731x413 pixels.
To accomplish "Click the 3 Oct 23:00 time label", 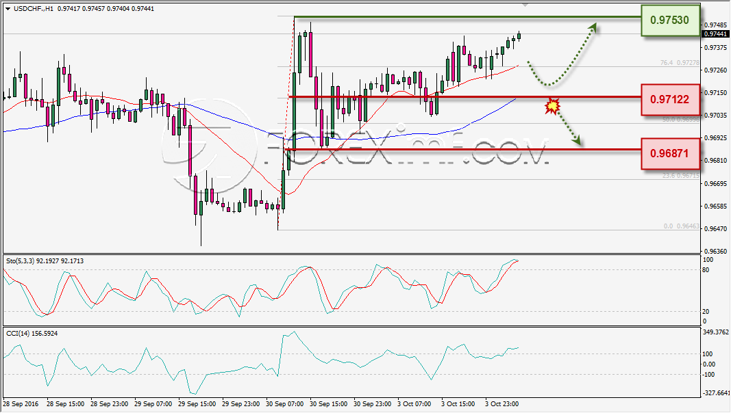I will pos(501,403).
